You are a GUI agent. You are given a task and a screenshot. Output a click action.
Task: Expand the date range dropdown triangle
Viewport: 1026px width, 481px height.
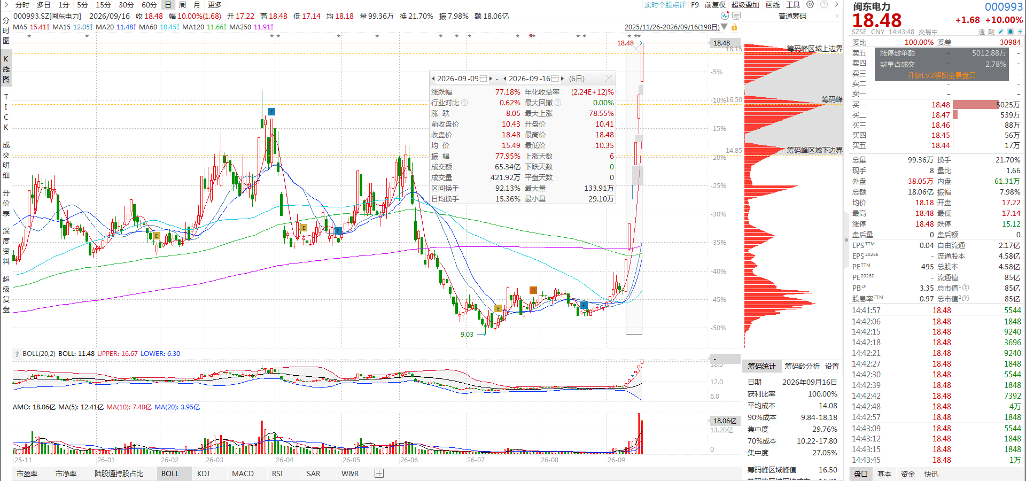724,27
